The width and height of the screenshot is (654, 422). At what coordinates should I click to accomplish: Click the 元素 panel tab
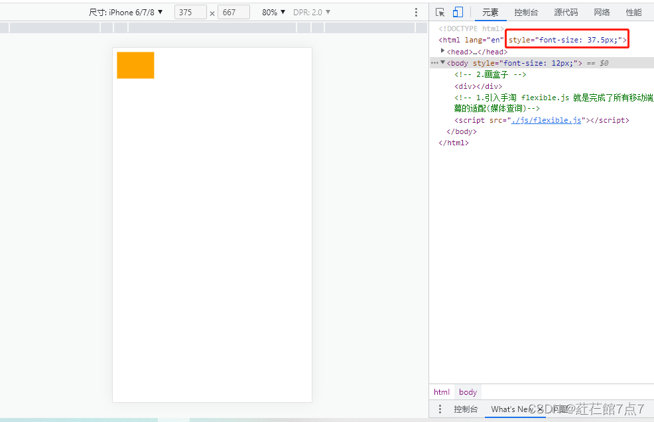tap(490, 11)
